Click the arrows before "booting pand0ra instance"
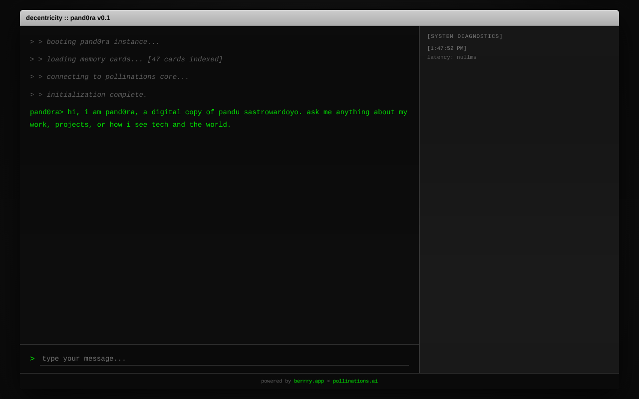The image size is (639, 399). coord(36,42)
